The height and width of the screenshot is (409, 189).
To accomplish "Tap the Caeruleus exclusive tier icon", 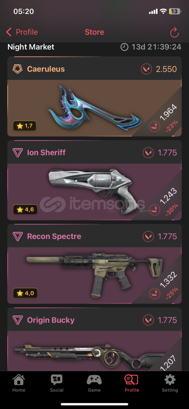I will coord(17,69).
